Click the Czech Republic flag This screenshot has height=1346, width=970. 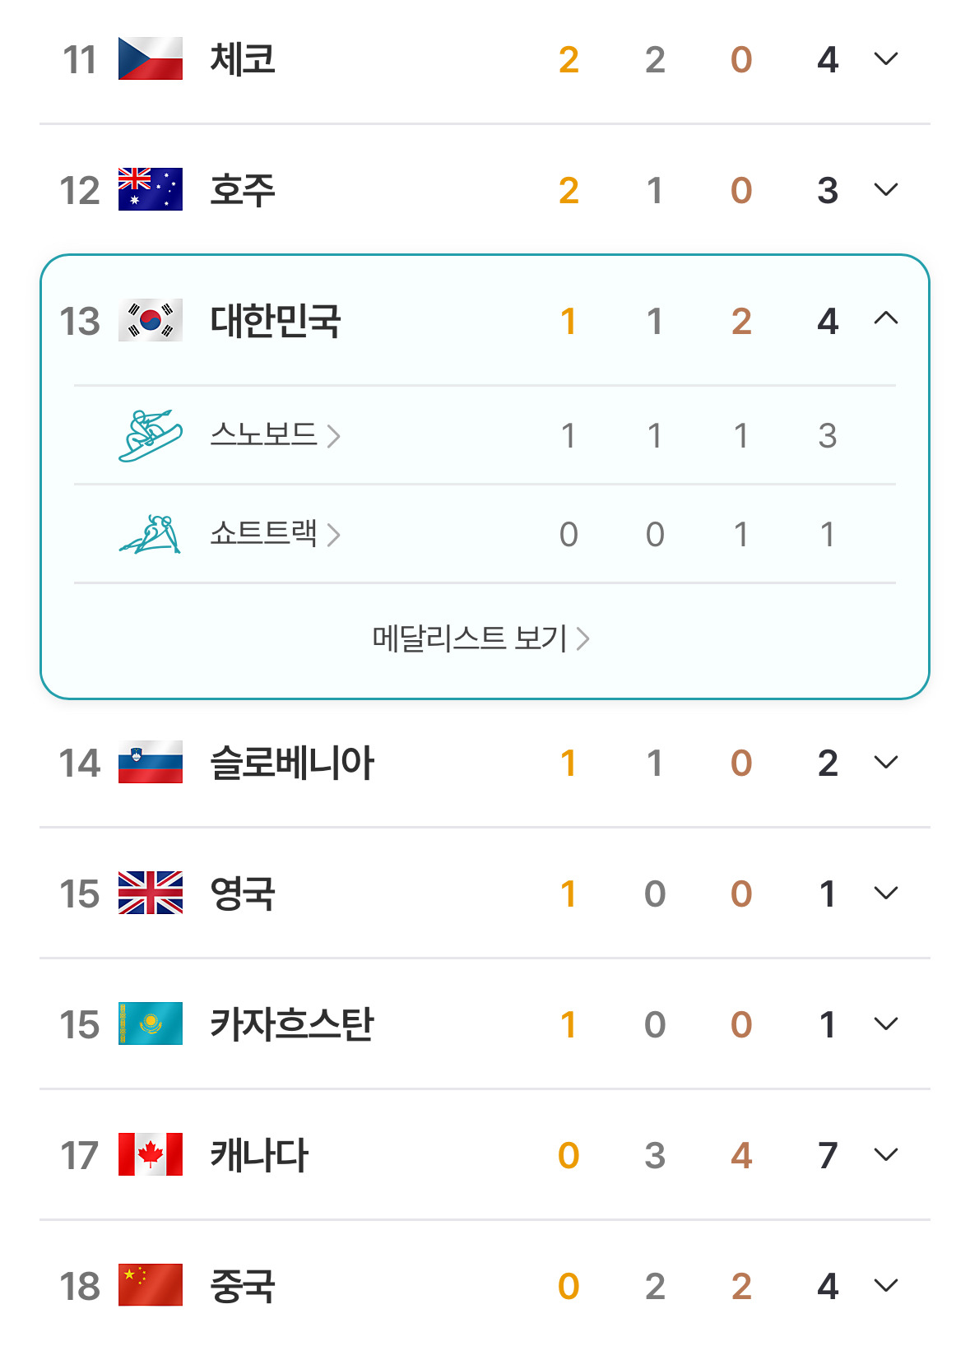tap(151, 58)
